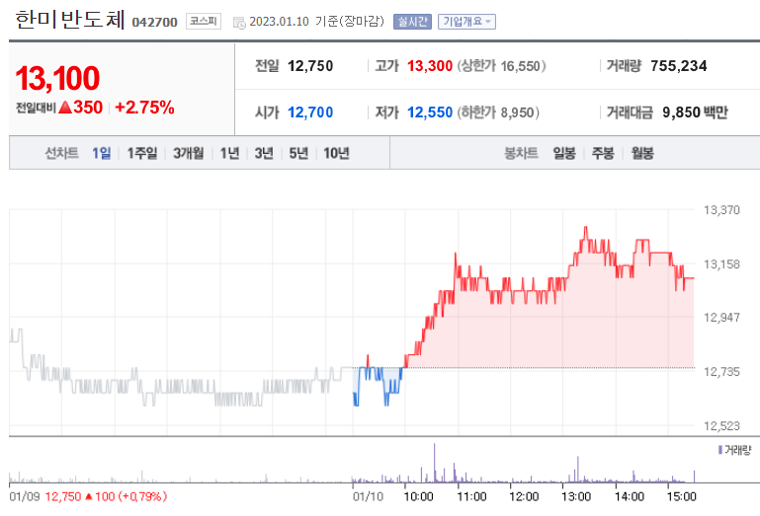This screenshot has width=760, height=516.
Task: Click the stock code 042700
Action: click(x=154, y=23)
